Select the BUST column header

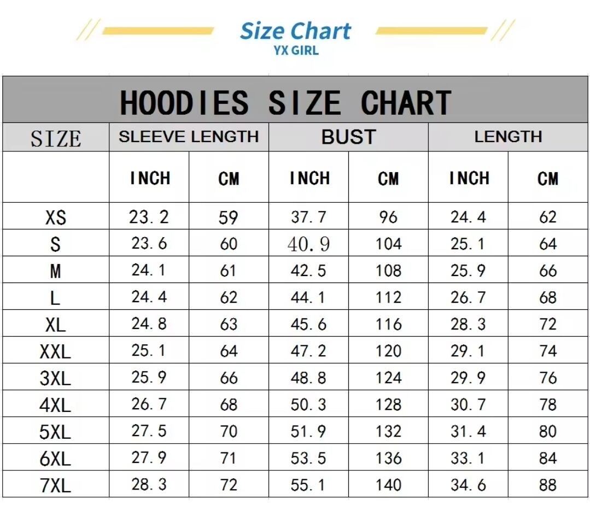[x=348, y=137]
